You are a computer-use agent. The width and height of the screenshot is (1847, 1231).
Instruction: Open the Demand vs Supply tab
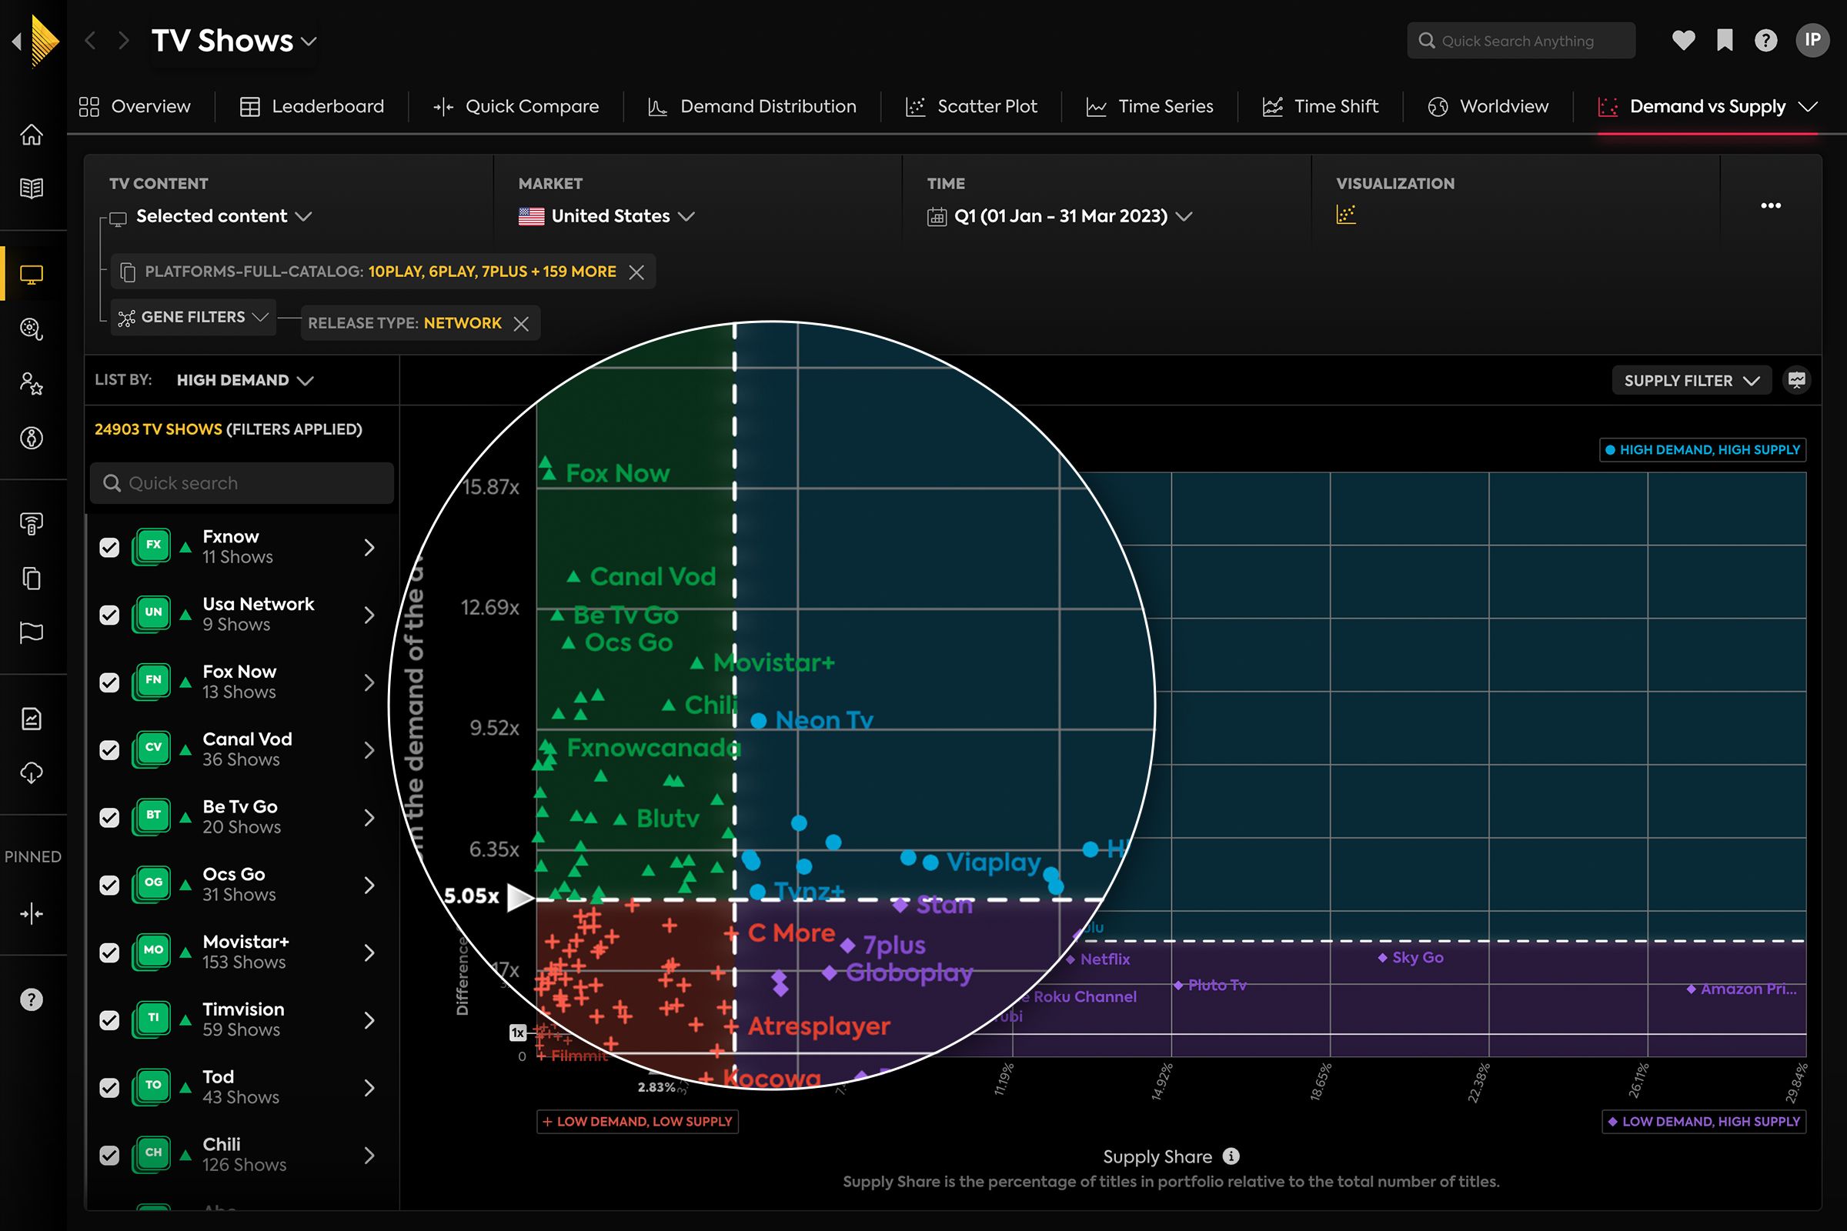(1707, 107)
